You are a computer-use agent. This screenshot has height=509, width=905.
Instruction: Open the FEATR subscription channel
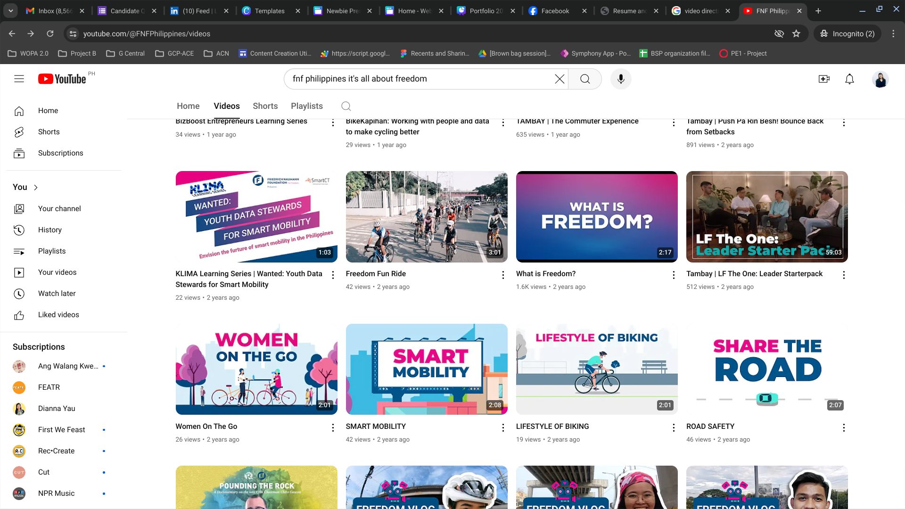pyautogui.click(x=64, y=387)
